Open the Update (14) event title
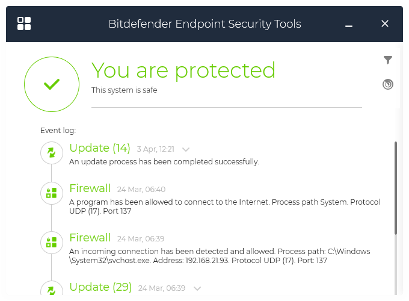Screen dimensions: 409x301 pos(100,148)
